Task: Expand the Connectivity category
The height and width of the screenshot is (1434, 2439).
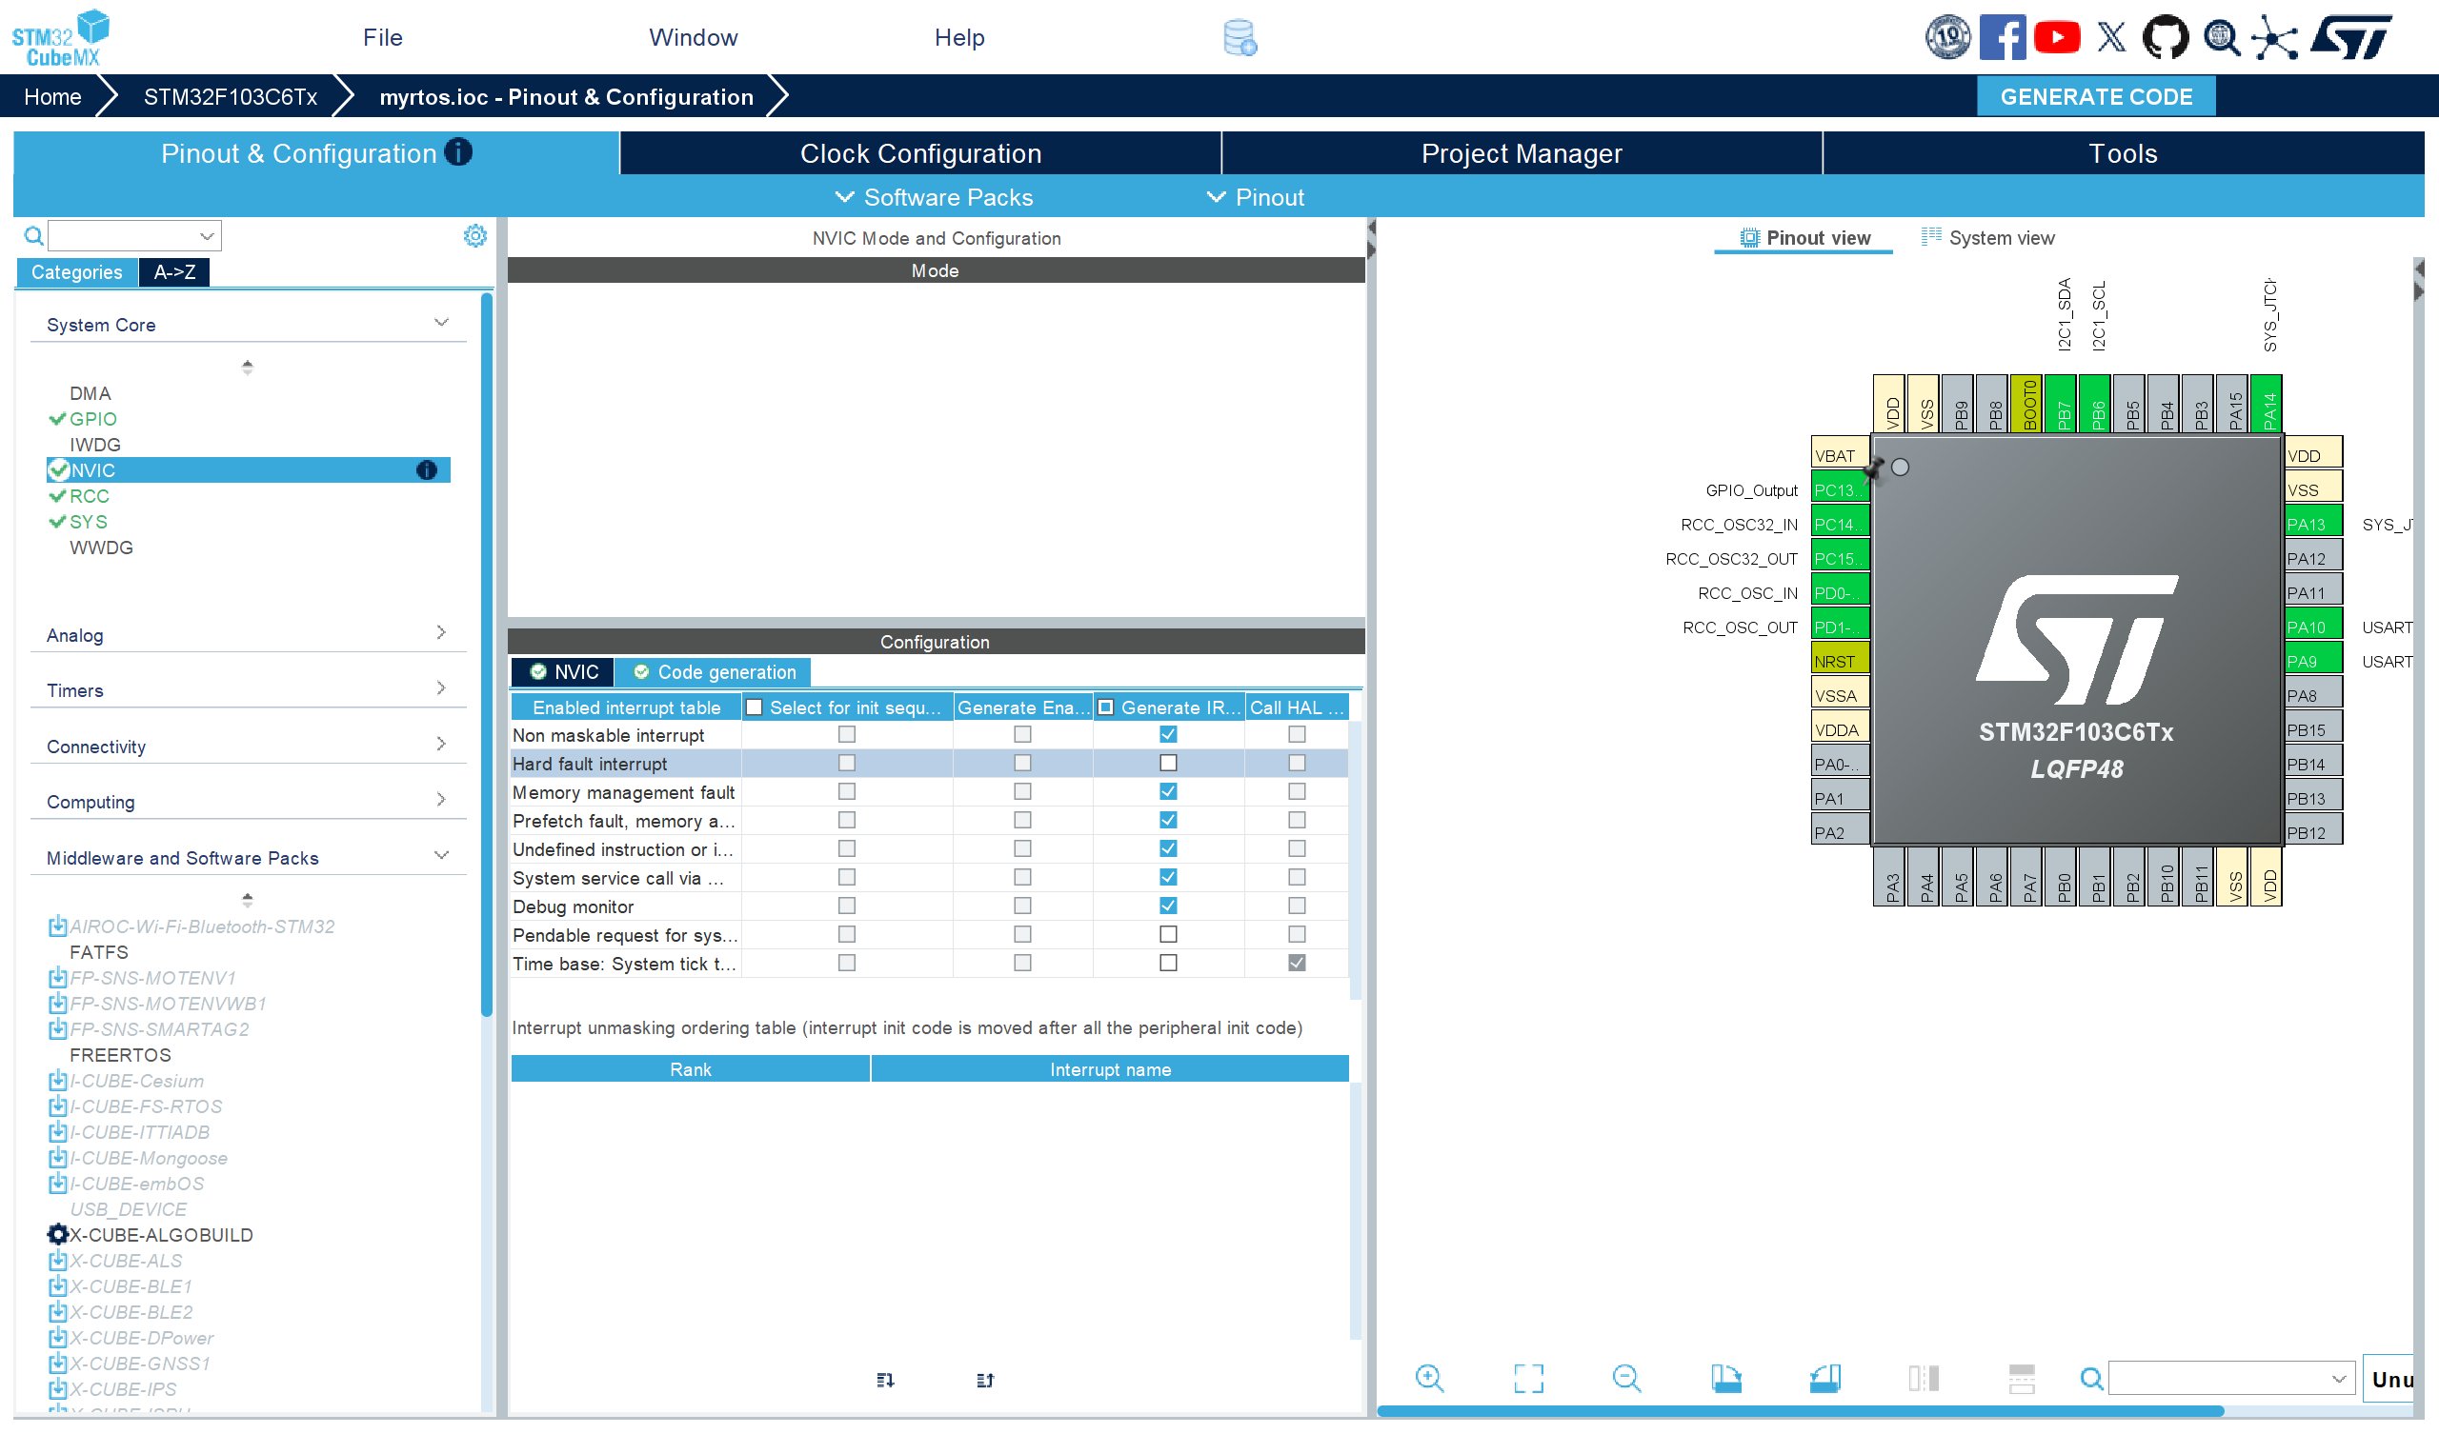Action: 441,744
